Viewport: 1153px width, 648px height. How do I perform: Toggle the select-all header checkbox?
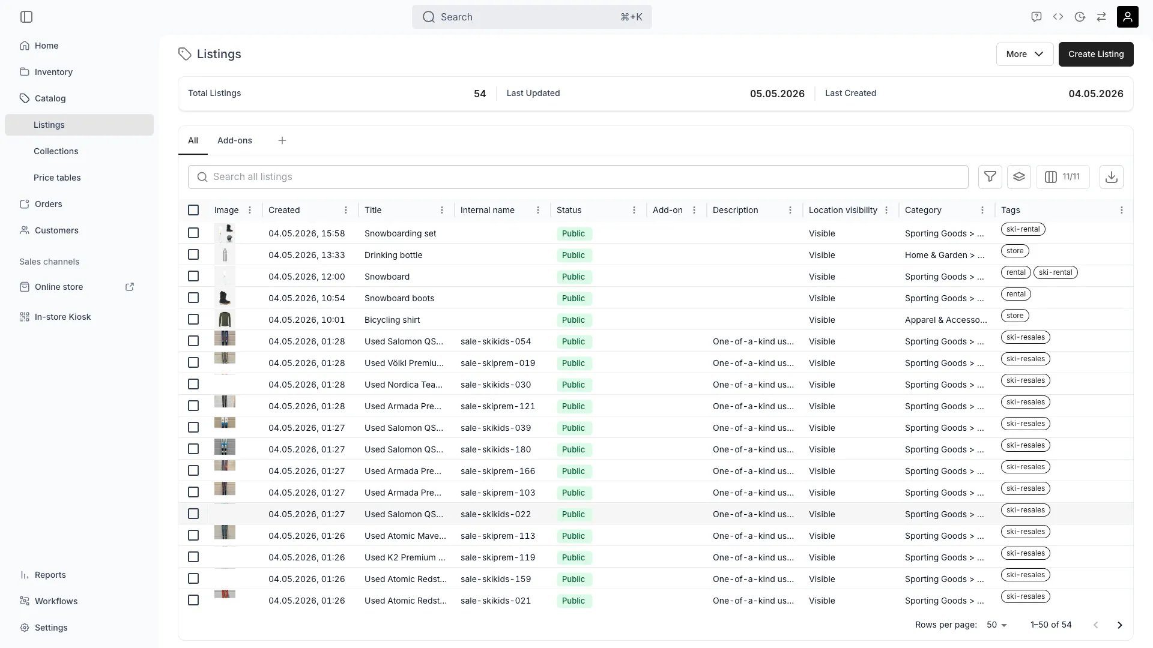tap(193, 210)
